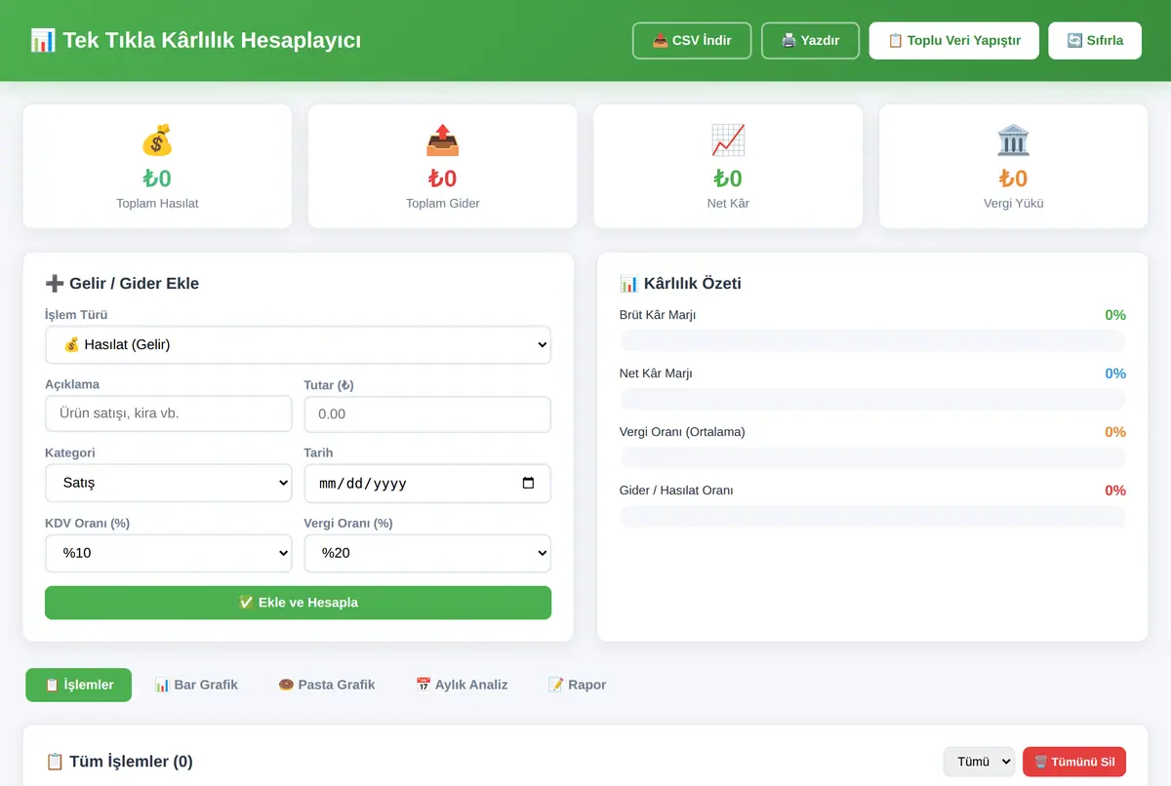
Task: Click the bank building icon above Vergi Yükü
Action: pos(1013,140)
